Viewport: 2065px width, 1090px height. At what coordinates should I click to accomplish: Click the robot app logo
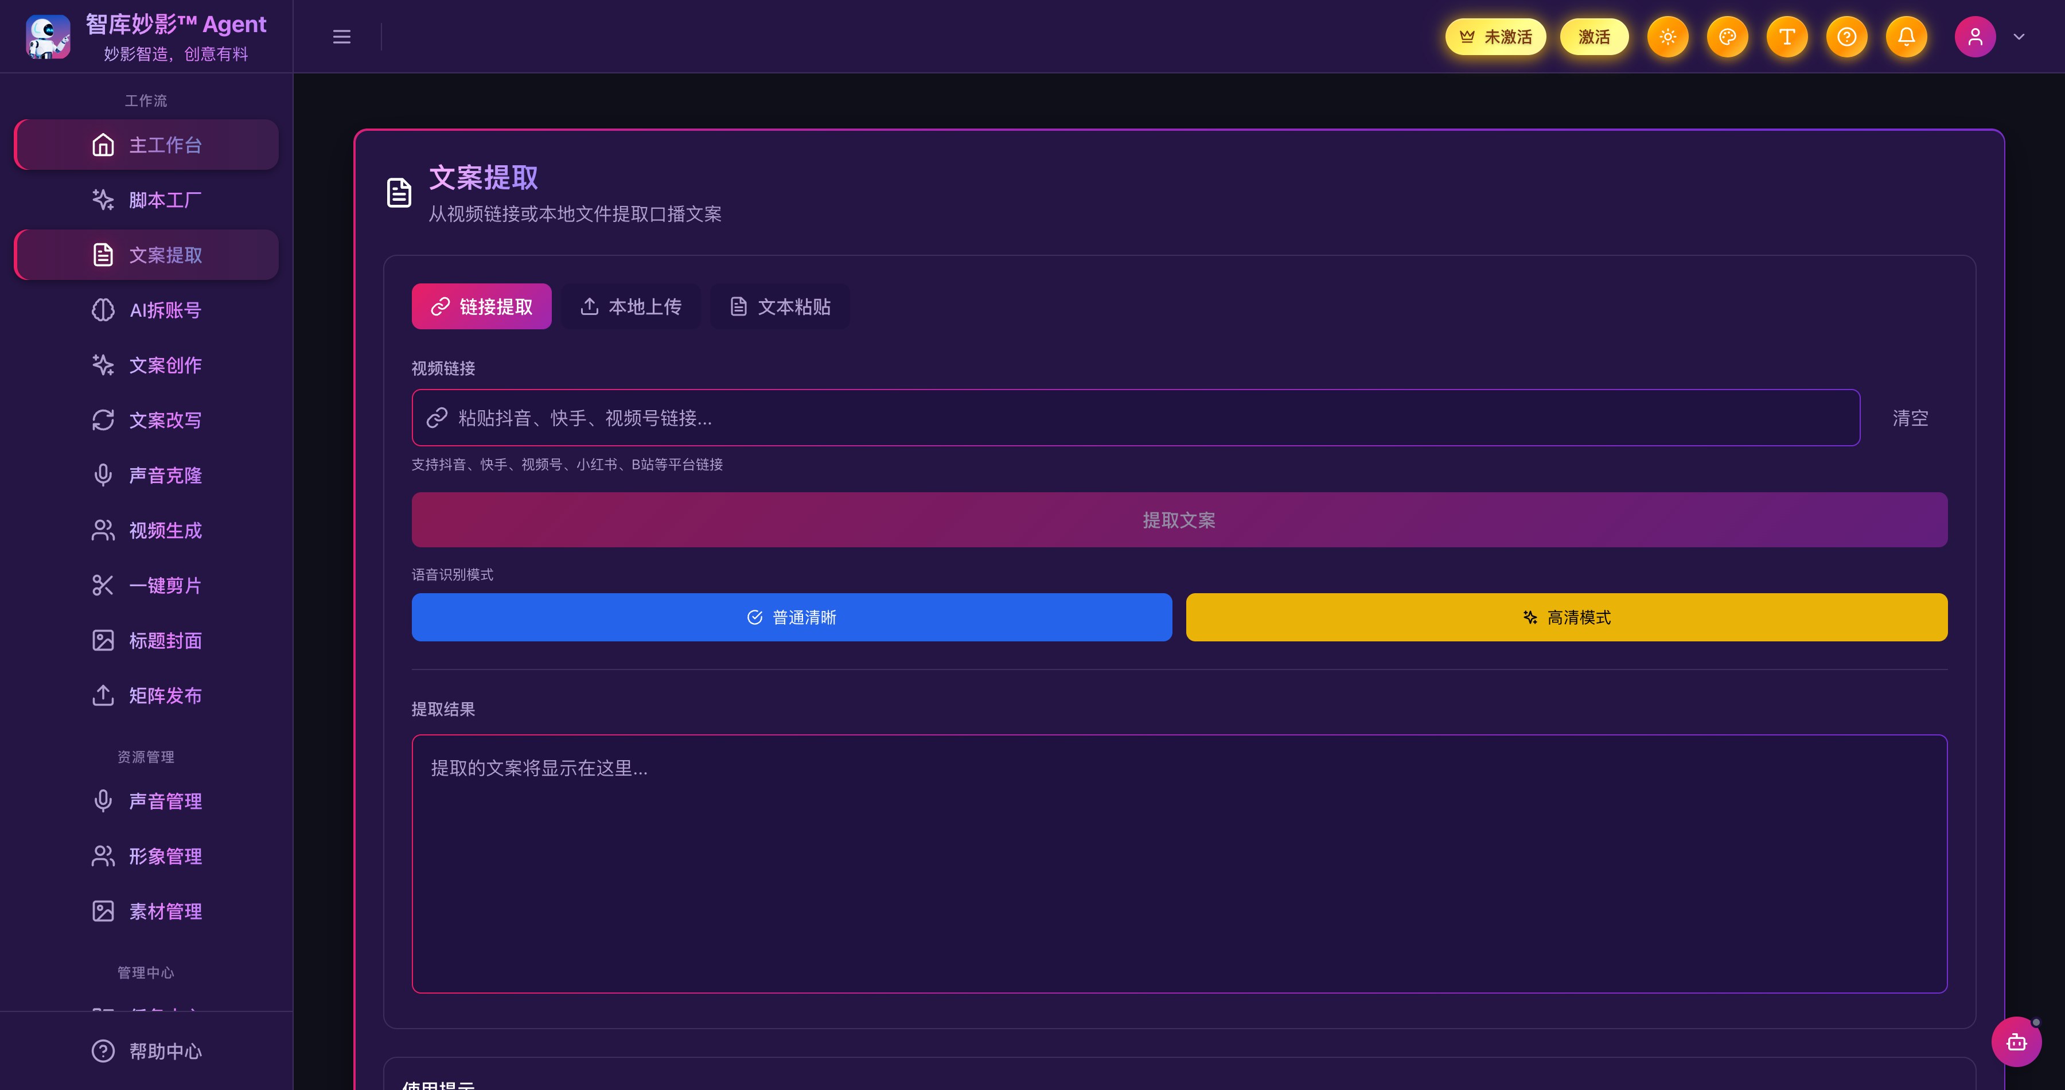[48, 37]
